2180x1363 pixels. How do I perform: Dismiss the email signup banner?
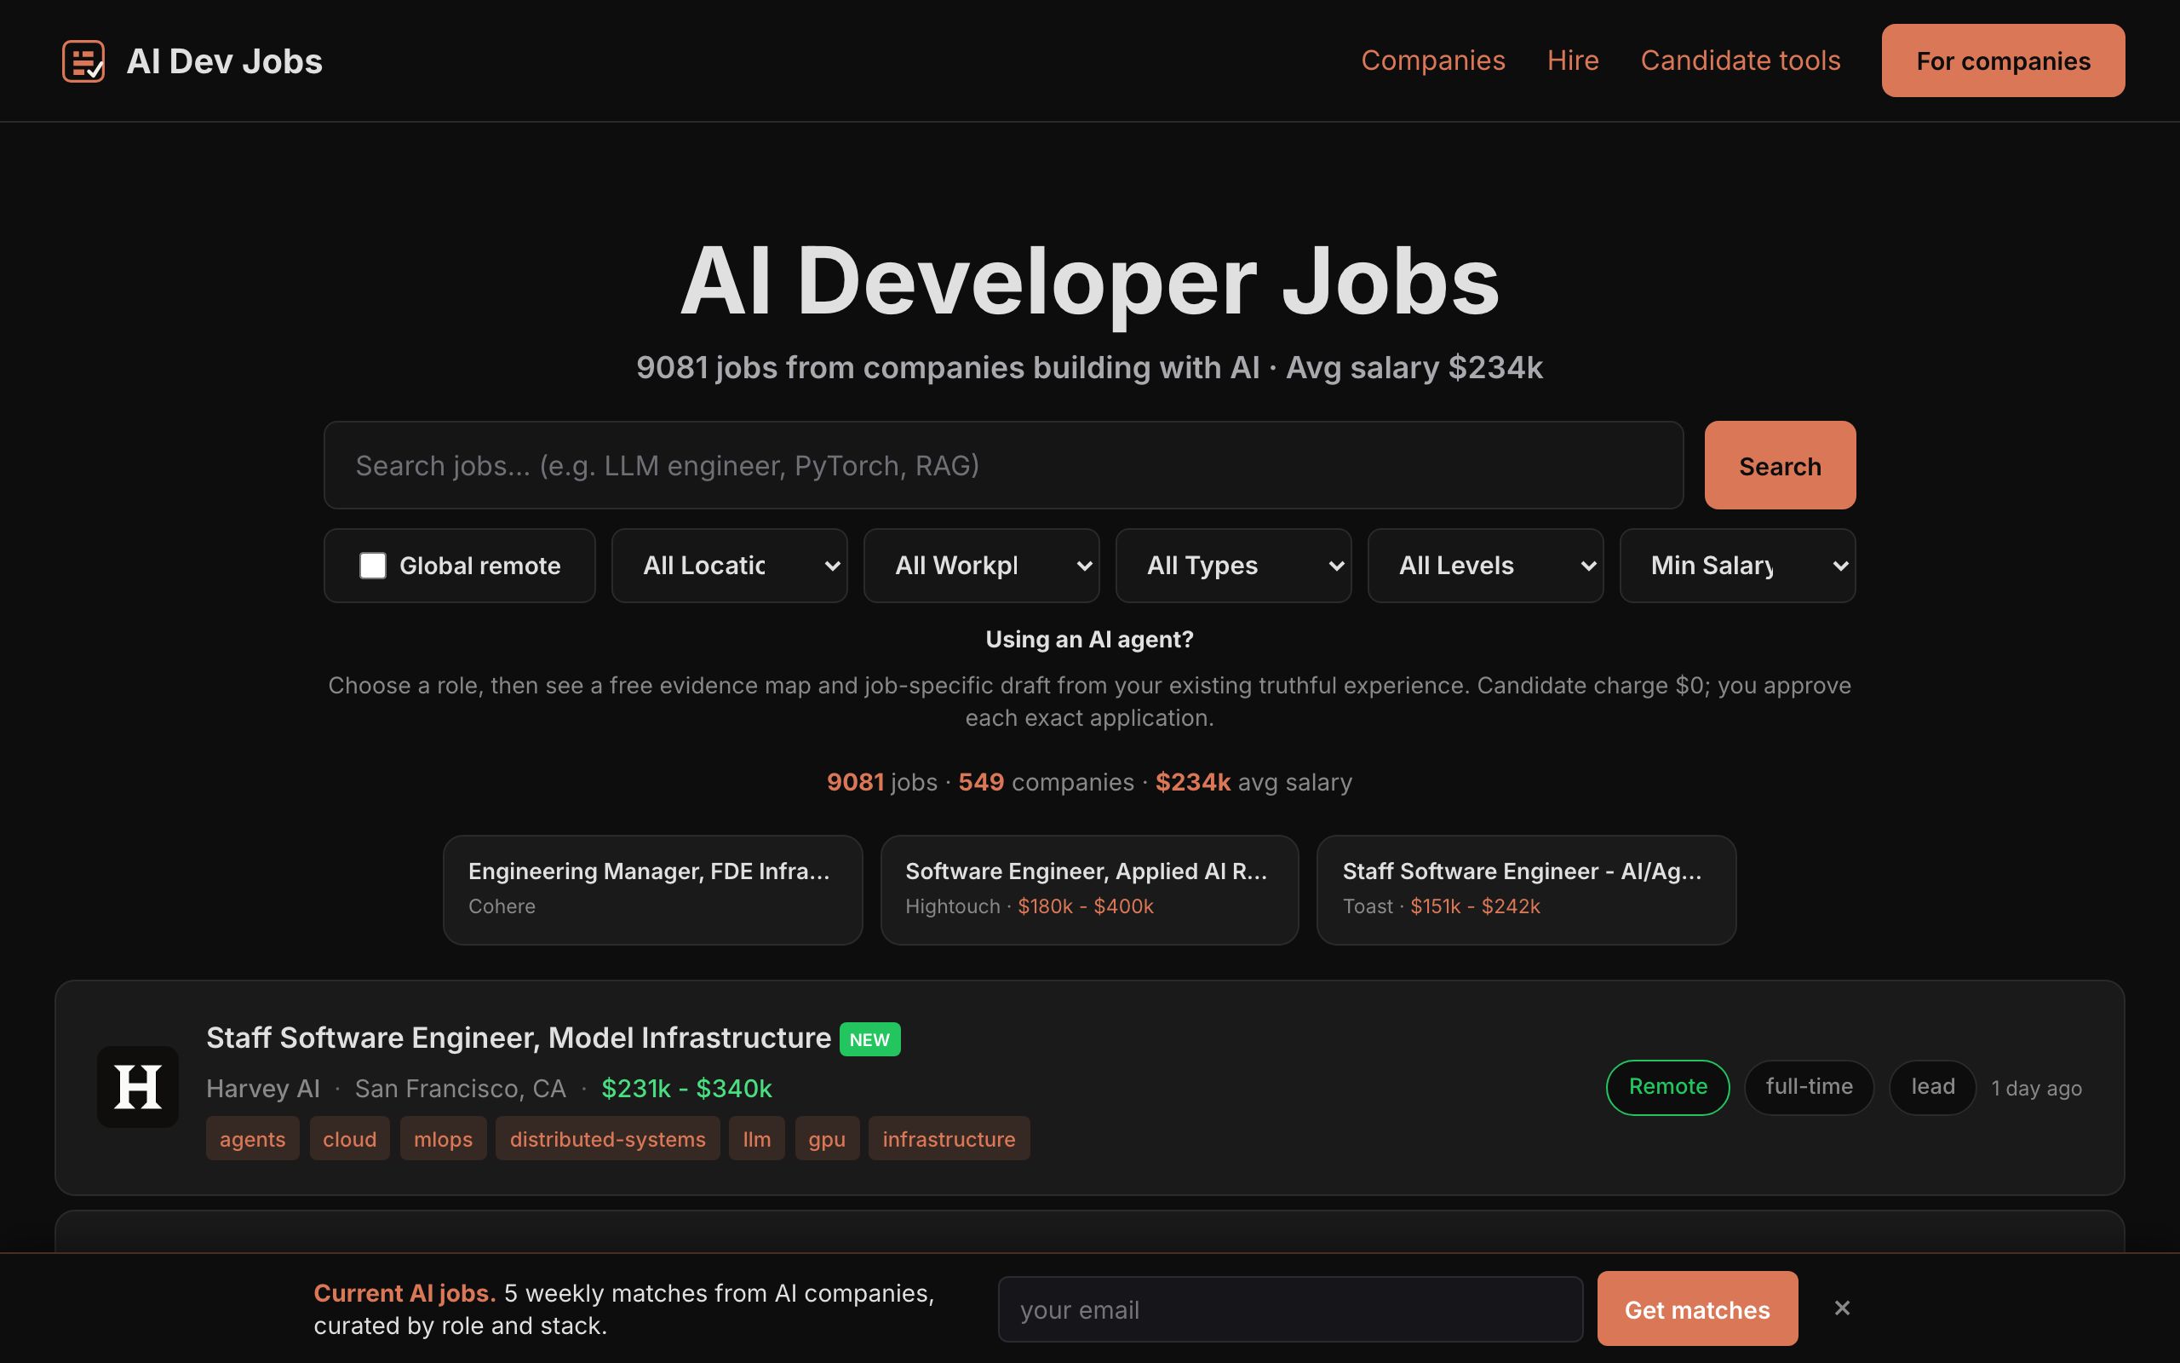point(1842,1308)
